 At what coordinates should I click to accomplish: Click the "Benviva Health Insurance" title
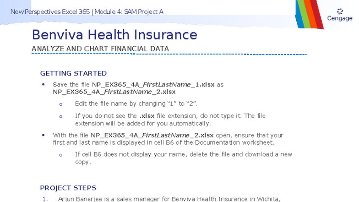click(114, 35)
